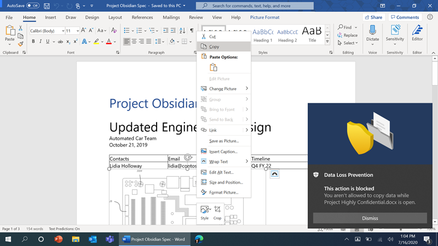Viewport: 438px width, 246px height.
Task: Toggle Strikethrough formatting
Action: click(60, 42)
